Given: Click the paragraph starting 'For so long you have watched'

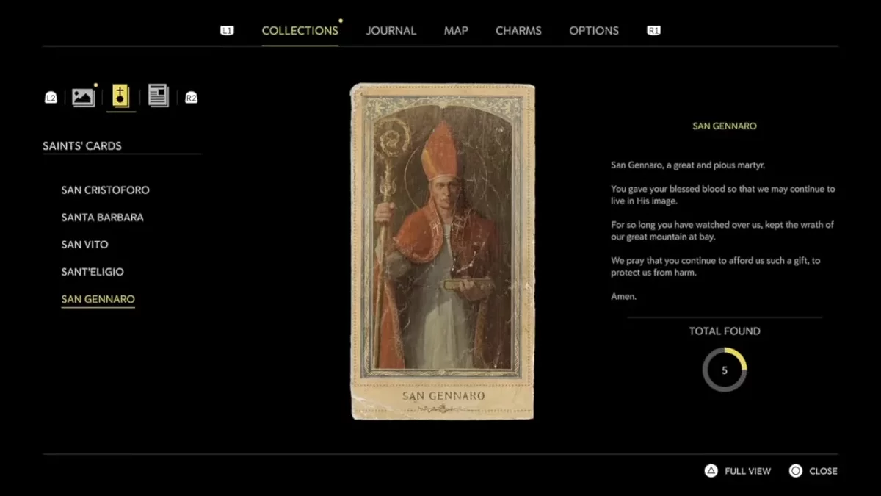Looking at the screenshot, I should pyautogui.click(x=722, y=231).
